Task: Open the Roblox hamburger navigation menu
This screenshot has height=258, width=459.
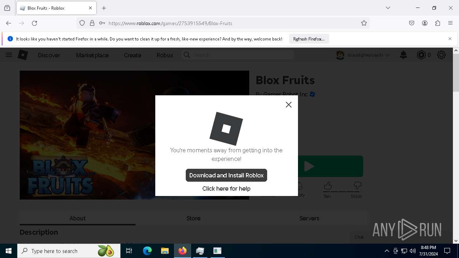Action: click(9, 55)
